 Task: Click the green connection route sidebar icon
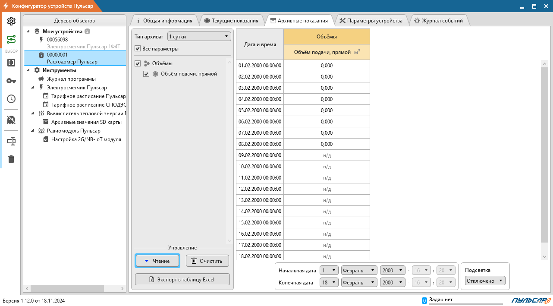pos(11,40)
